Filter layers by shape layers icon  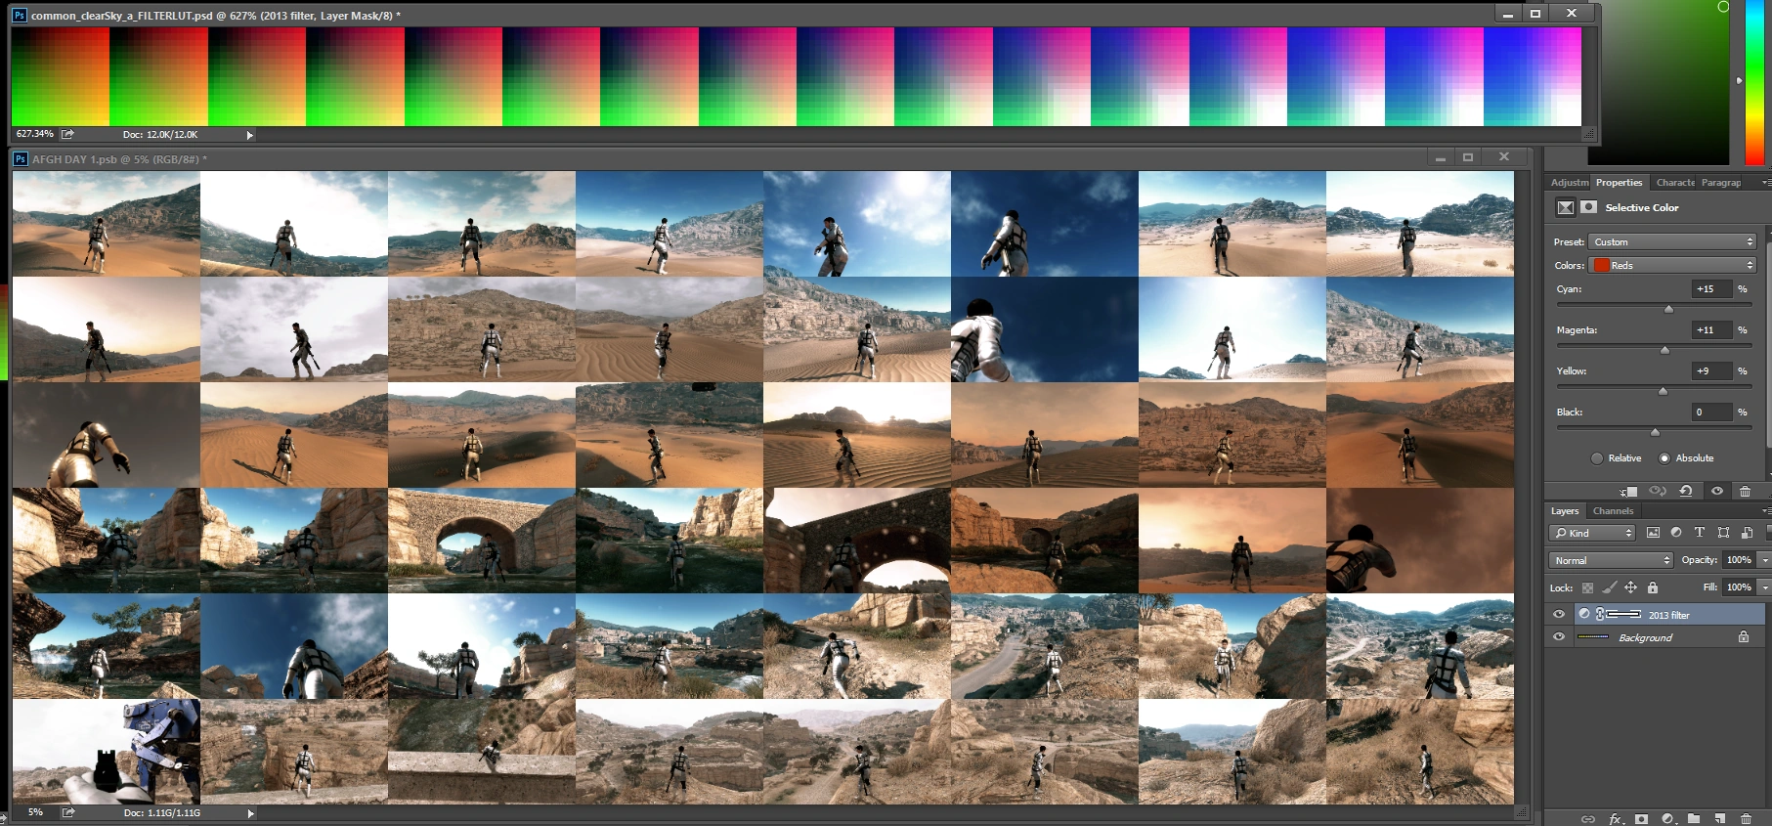tap(1723, 533)
